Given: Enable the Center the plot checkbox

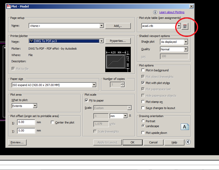Looking at the screenshot, I should click(x=52, y=122).
